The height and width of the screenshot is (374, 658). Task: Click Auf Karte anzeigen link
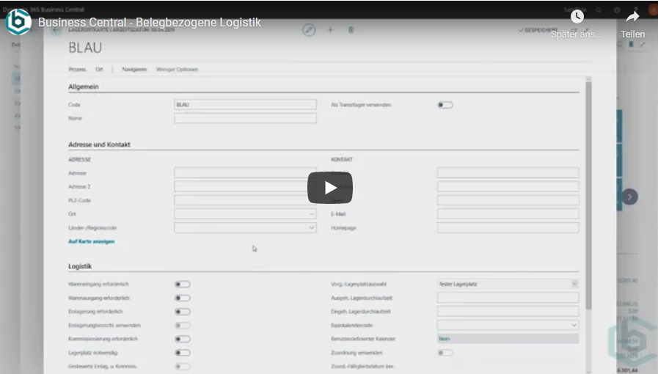91,241
